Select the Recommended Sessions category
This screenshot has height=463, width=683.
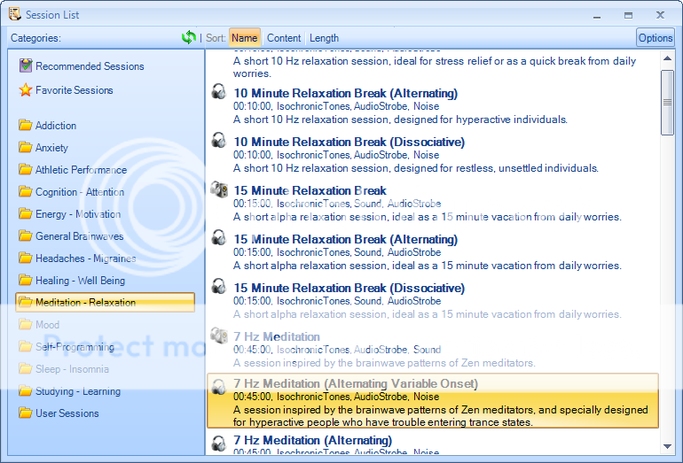point(90,66)
